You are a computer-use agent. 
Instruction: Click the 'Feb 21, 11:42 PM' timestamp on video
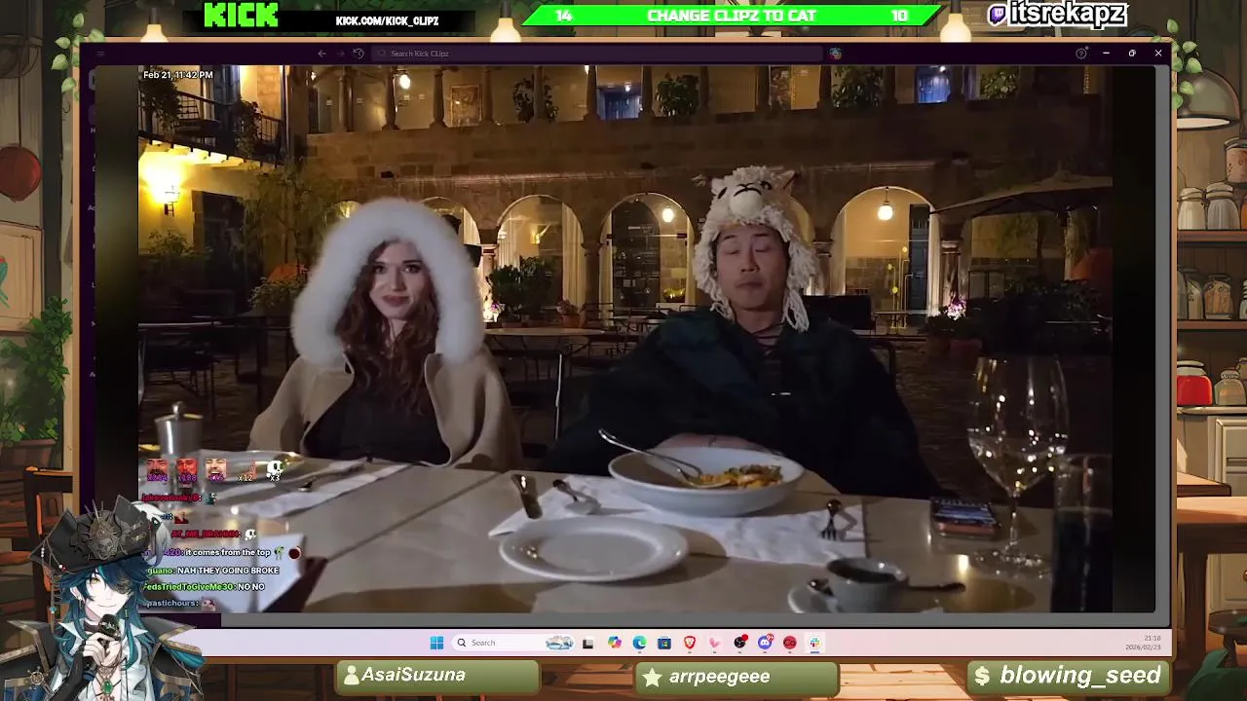[178, 75]
